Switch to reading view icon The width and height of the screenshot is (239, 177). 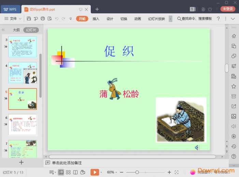coord(75,172)
